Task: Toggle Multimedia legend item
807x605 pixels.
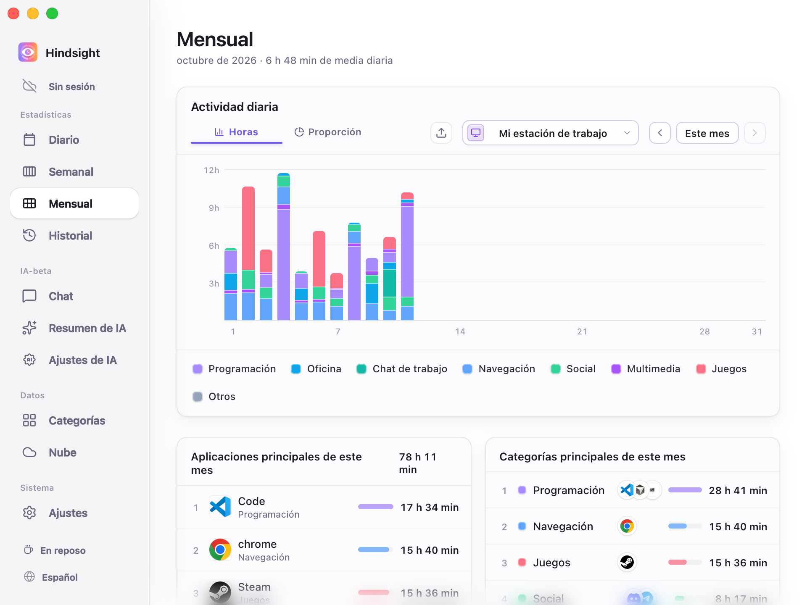Action: click(x=646, y=369)
